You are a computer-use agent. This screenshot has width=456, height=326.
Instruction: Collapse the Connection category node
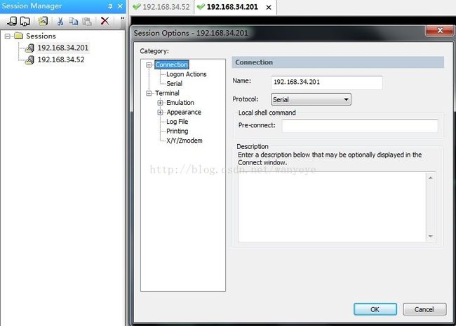point(149,64)
